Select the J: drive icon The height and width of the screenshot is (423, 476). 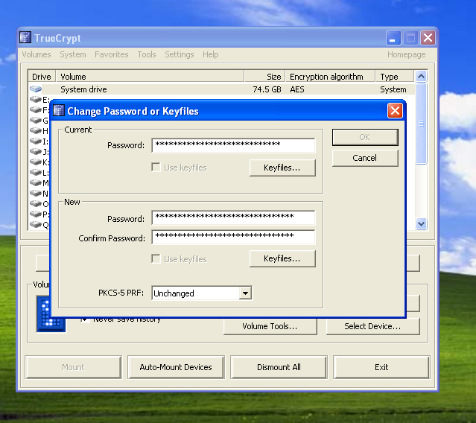[x=36, y=151]
